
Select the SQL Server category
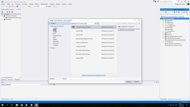[56, 43]
